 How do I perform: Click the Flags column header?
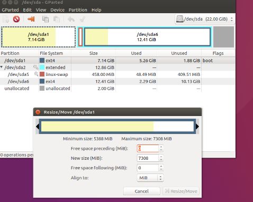pyautogui.click(x=218, y=53)
